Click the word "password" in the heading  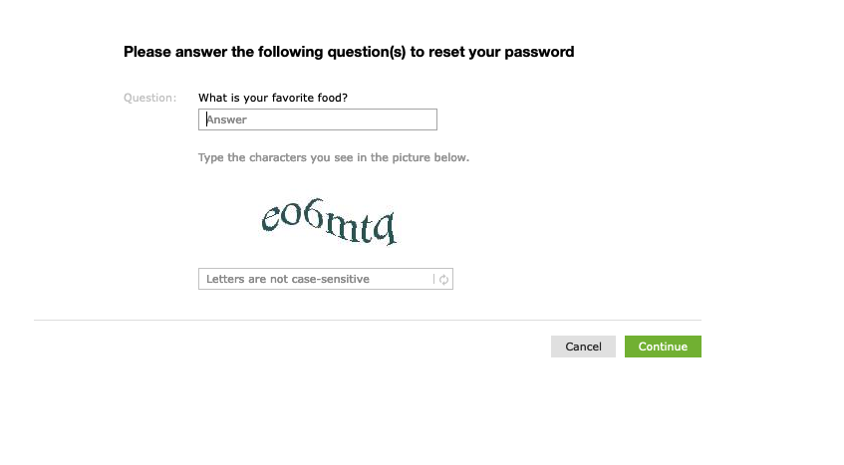click(x=540, y=52)
